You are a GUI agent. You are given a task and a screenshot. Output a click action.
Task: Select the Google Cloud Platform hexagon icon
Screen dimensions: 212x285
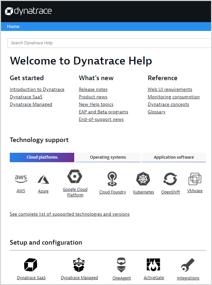tap(75, 176)
